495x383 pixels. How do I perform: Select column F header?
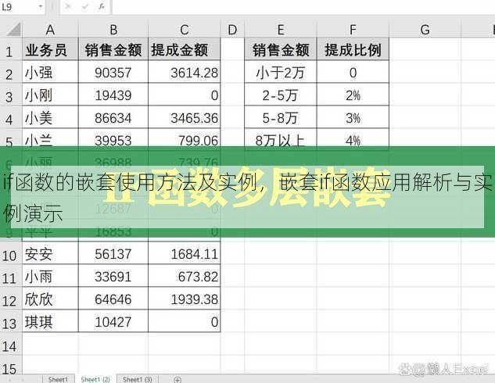coord(353,30)
